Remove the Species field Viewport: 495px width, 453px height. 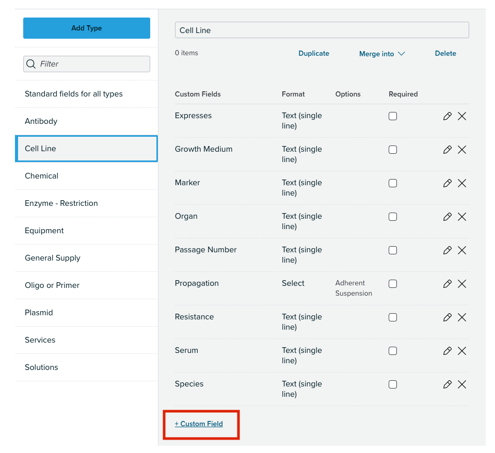point(462,384)
